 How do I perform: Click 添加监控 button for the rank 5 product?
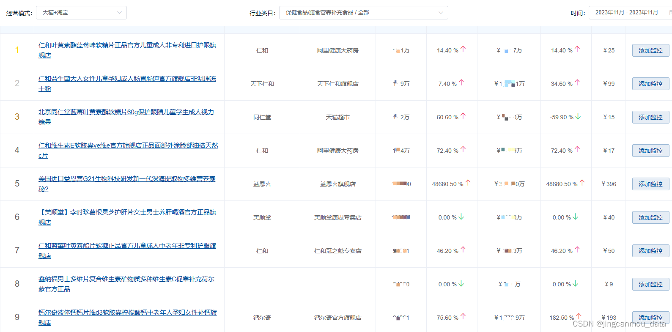point(650,184)
